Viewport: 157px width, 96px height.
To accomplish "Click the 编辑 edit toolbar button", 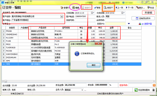I will (76, 8).
